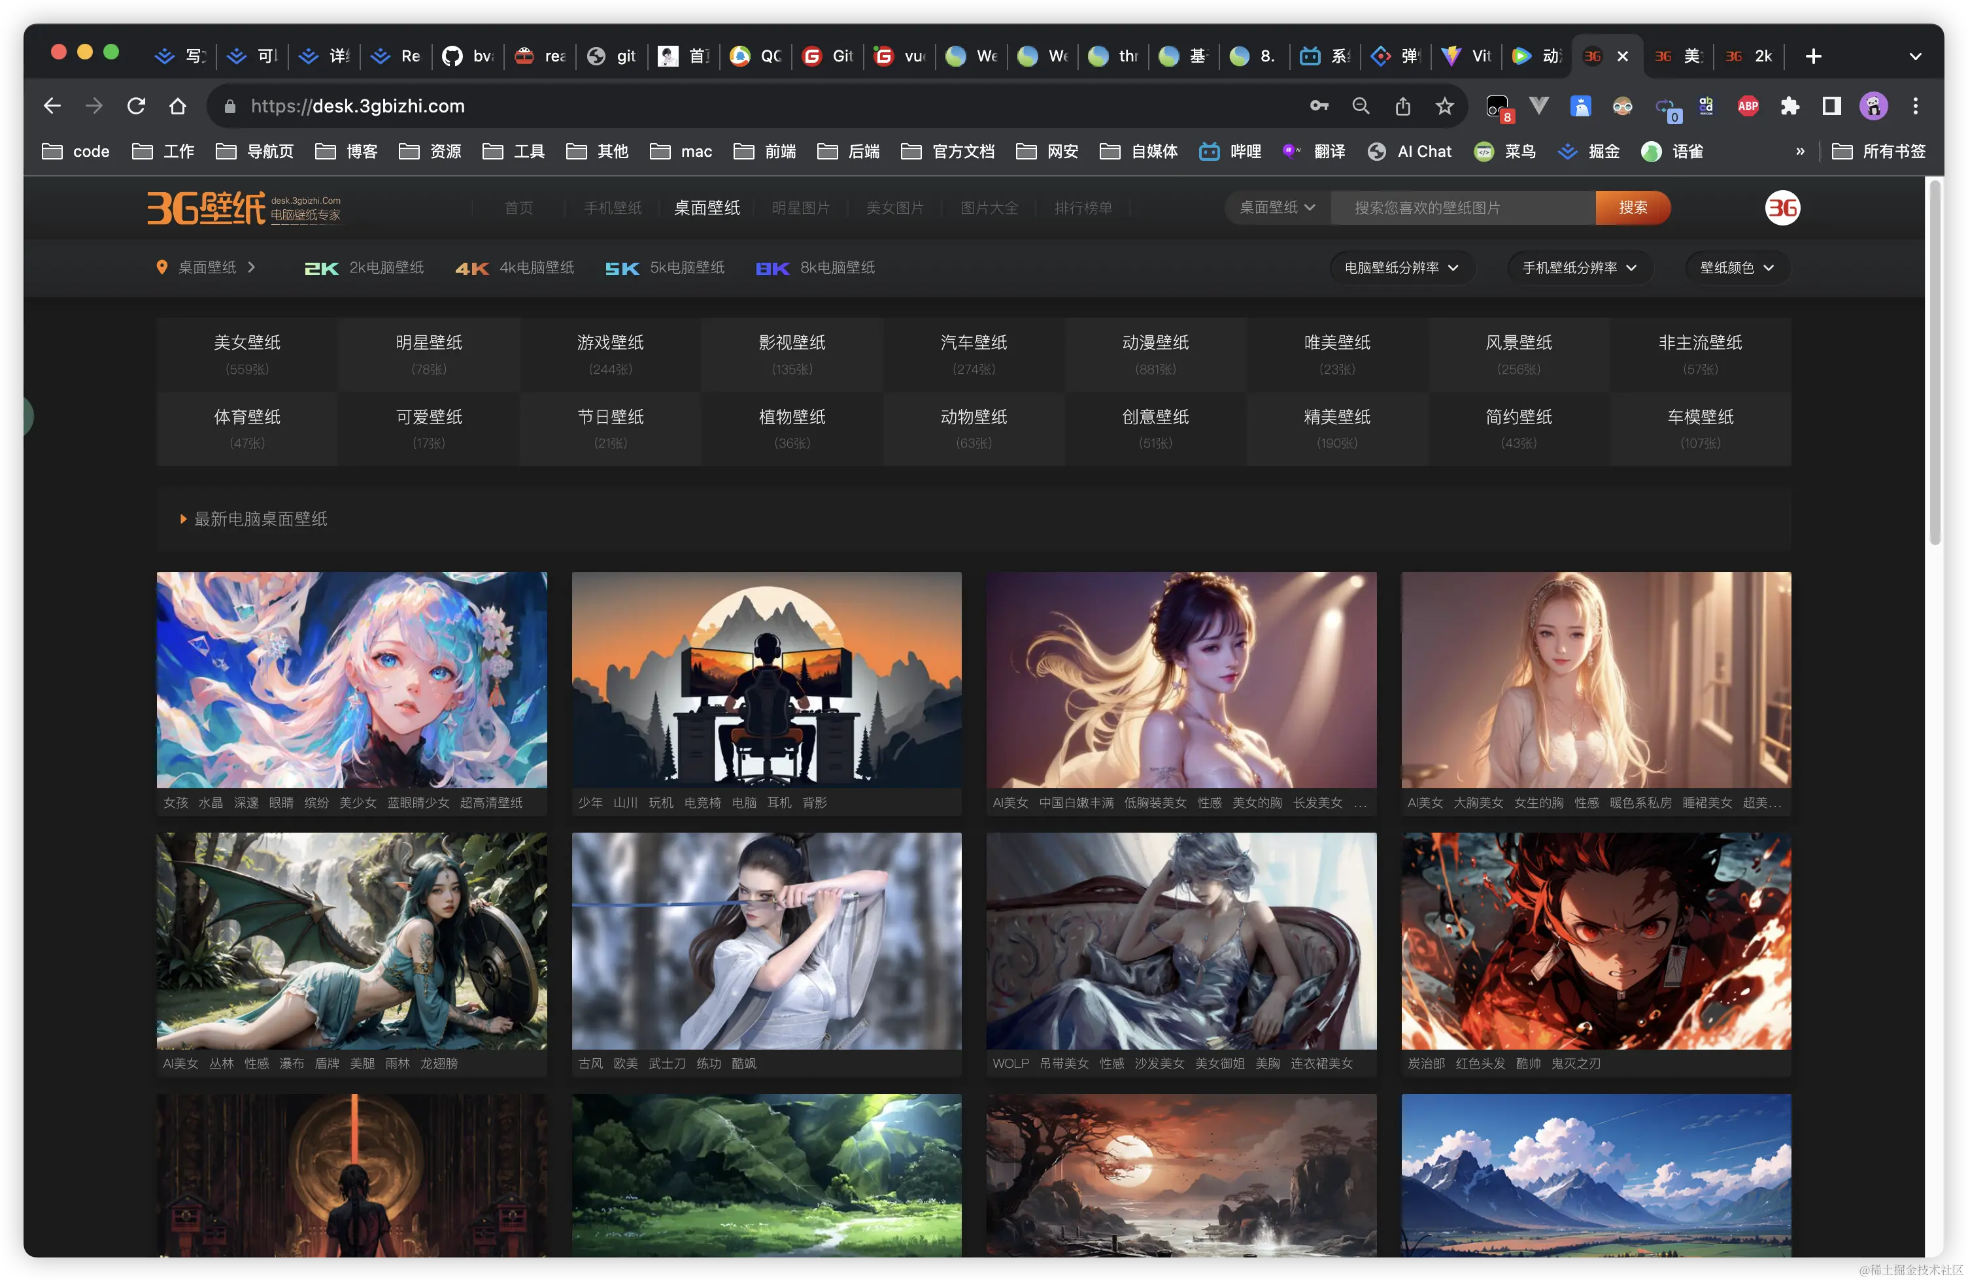Click the share icon in address bar
The image size is (1968, 1281).
pos(1402,106)
